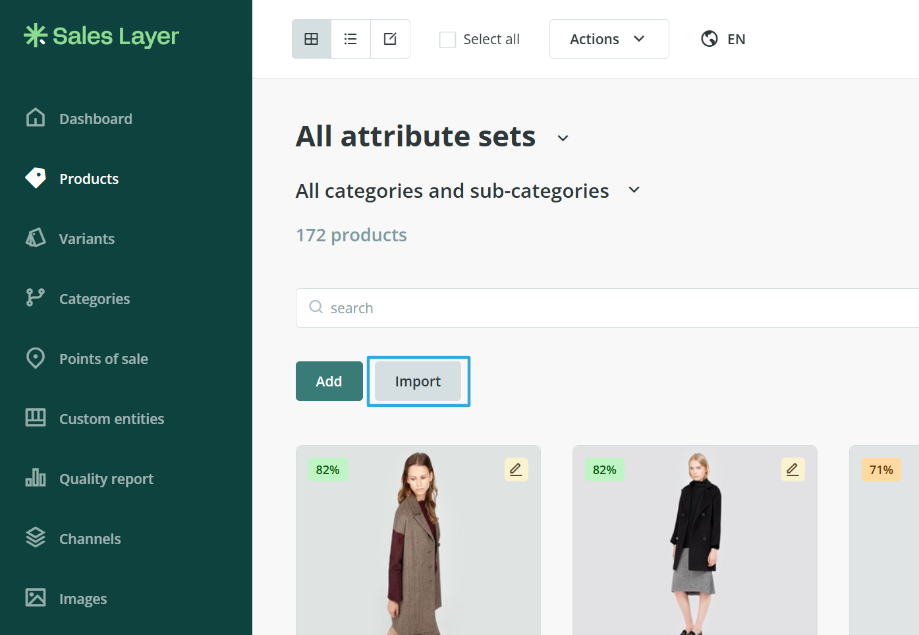This screenshot has height=635, width=919.
Task: Expand the All attribute sets chevron
Action: [x=563, y=138]
